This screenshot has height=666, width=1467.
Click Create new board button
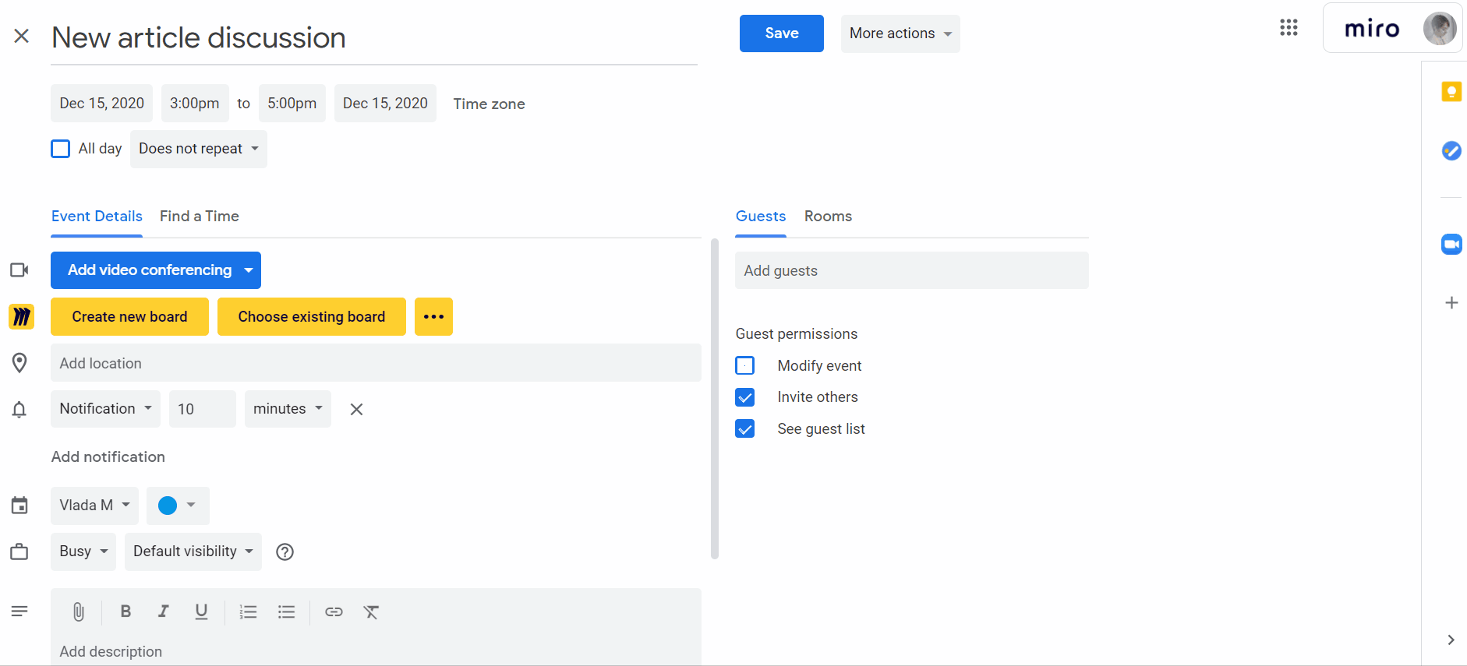[129, 317]
